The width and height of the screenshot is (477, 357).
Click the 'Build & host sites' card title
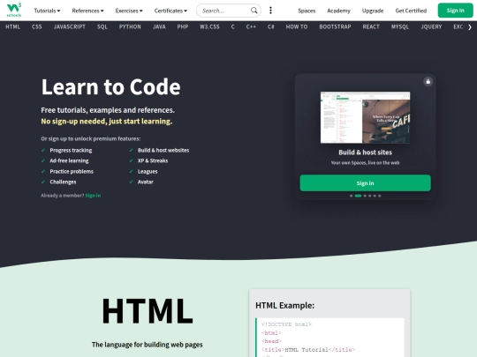365,152
